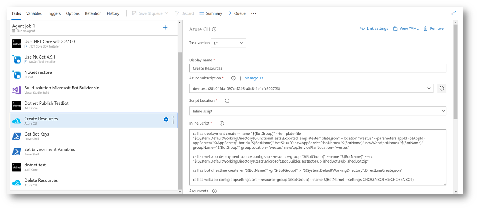Click the Manage subscription link
The width and height of the screenshot is (478, 209).
[253, 78]
